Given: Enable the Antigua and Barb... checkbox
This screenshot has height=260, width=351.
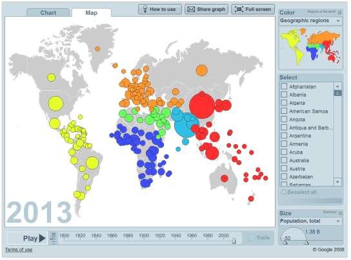Looking at the screenshot, I should click(284, 127).
